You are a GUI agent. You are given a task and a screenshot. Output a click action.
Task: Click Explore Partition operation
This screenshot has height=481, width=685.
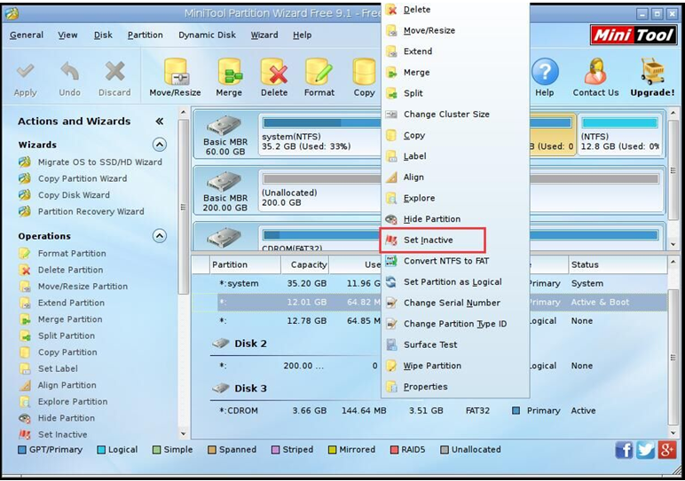[63, 402]
